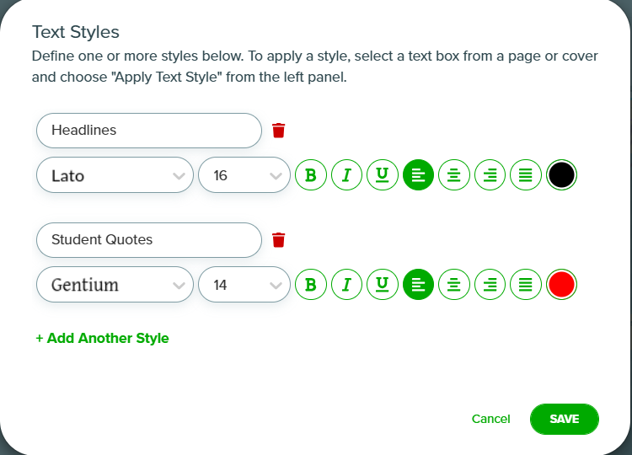Center align the Student Quotes style
Screen dimensions: 632x455
(x=454, y=285)
